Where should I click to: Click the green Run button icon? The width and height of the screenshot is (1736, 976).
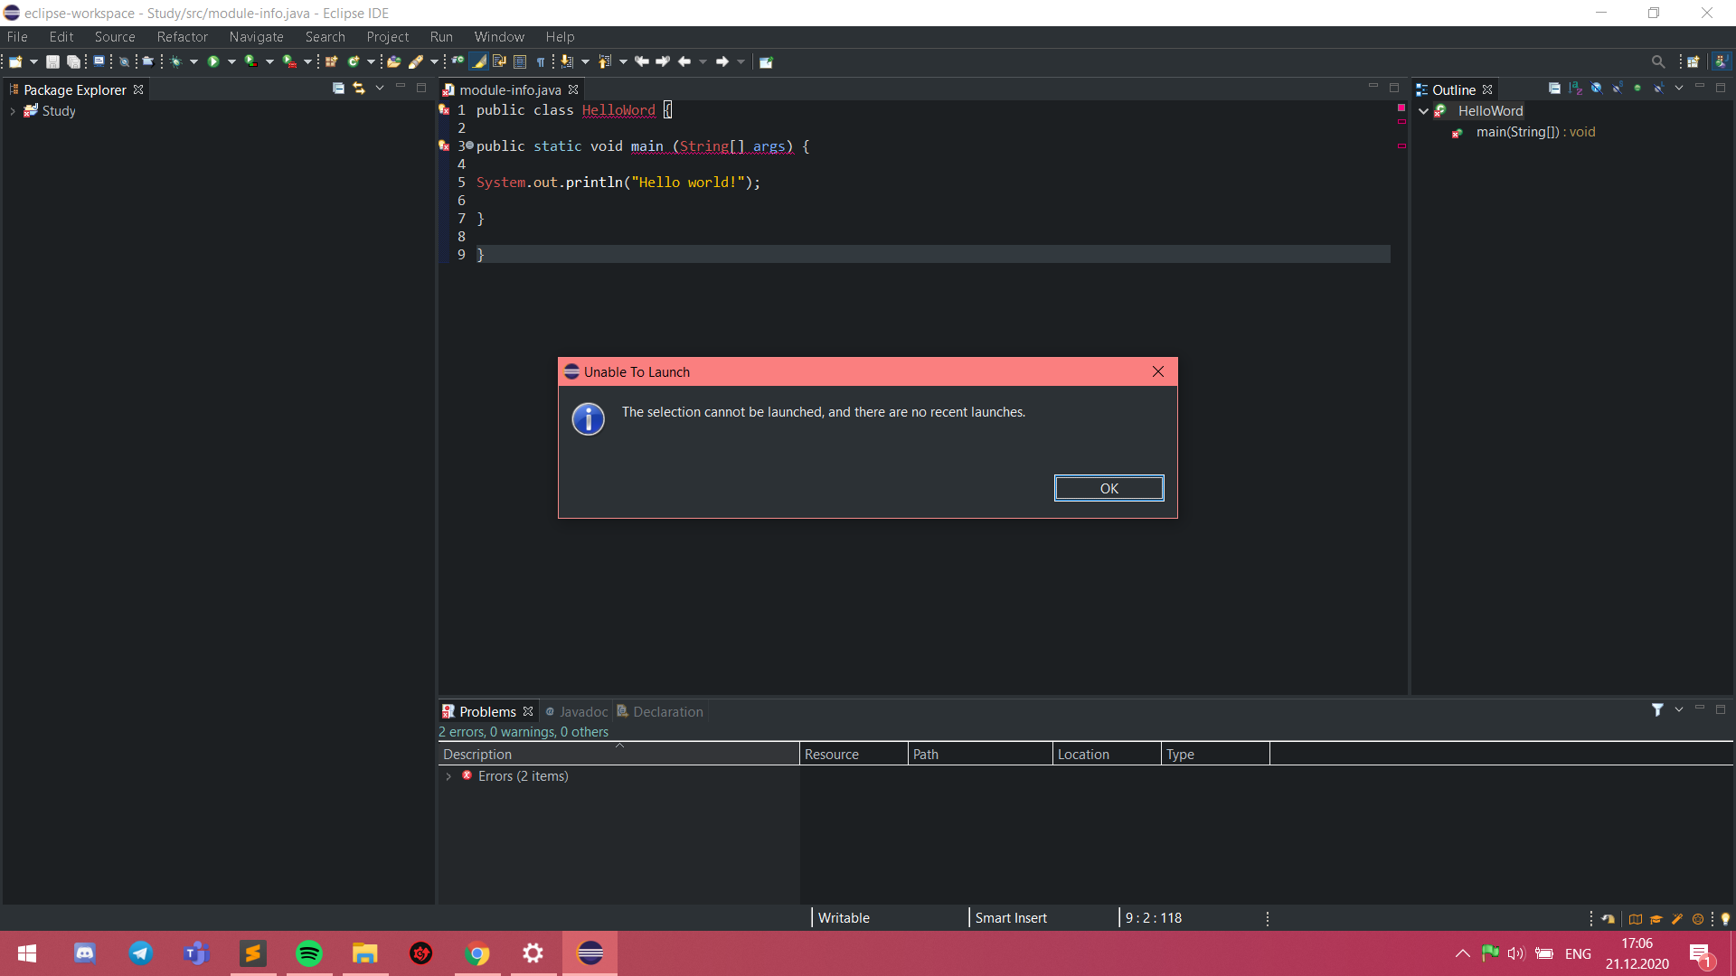pos(213,61)
